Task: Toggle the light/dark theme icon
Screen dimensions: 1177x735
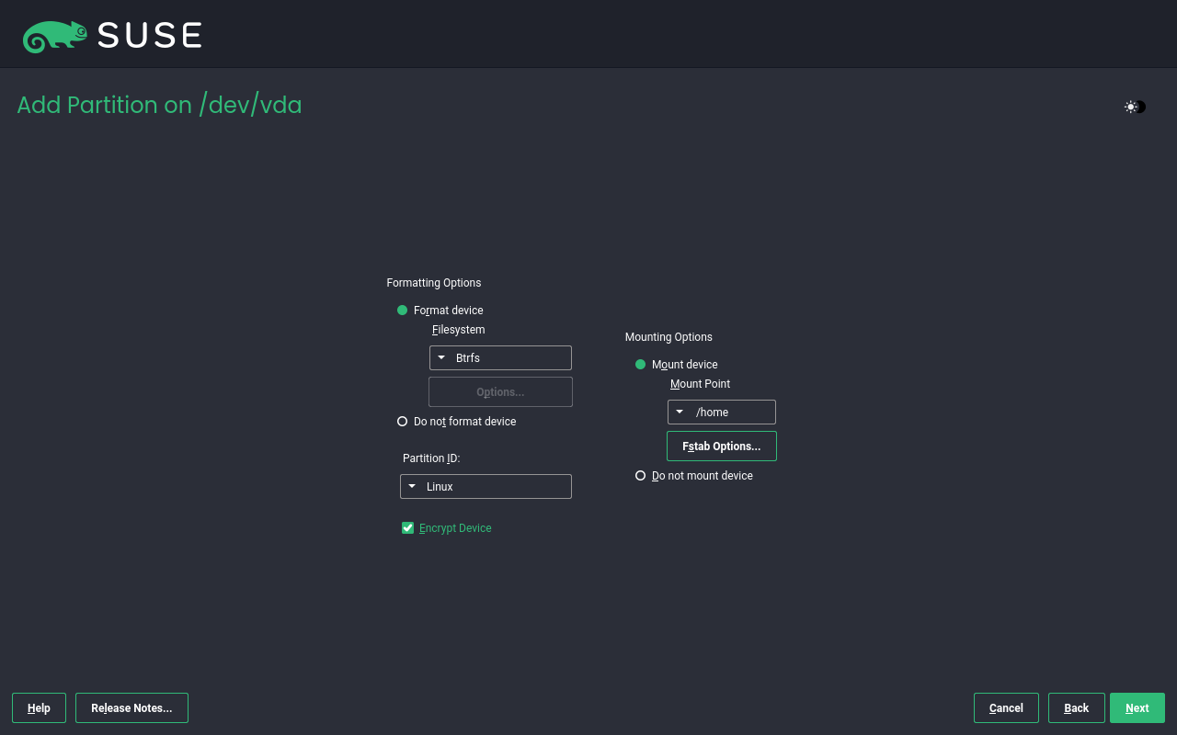Action: pos(1135,107)
